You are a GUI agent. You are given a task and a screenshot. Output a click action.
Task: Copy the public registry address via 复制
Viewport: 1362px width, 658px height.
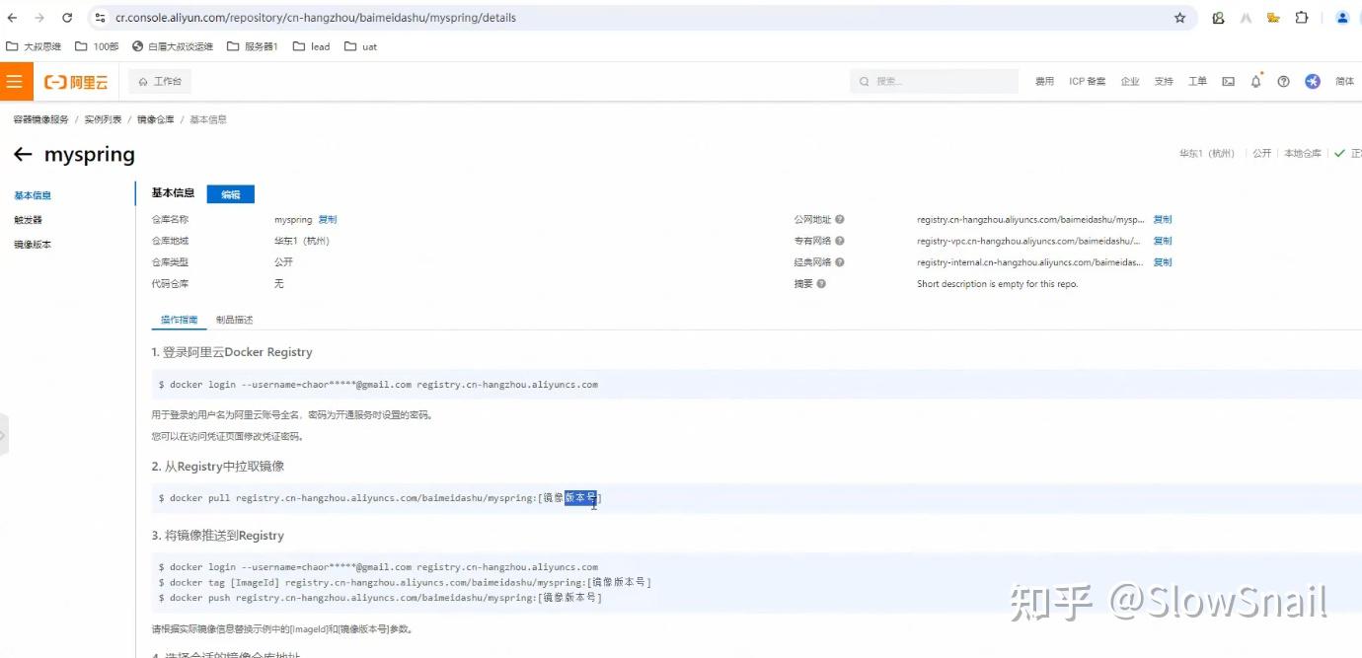pyautogui.click(x=1162, y=219)
